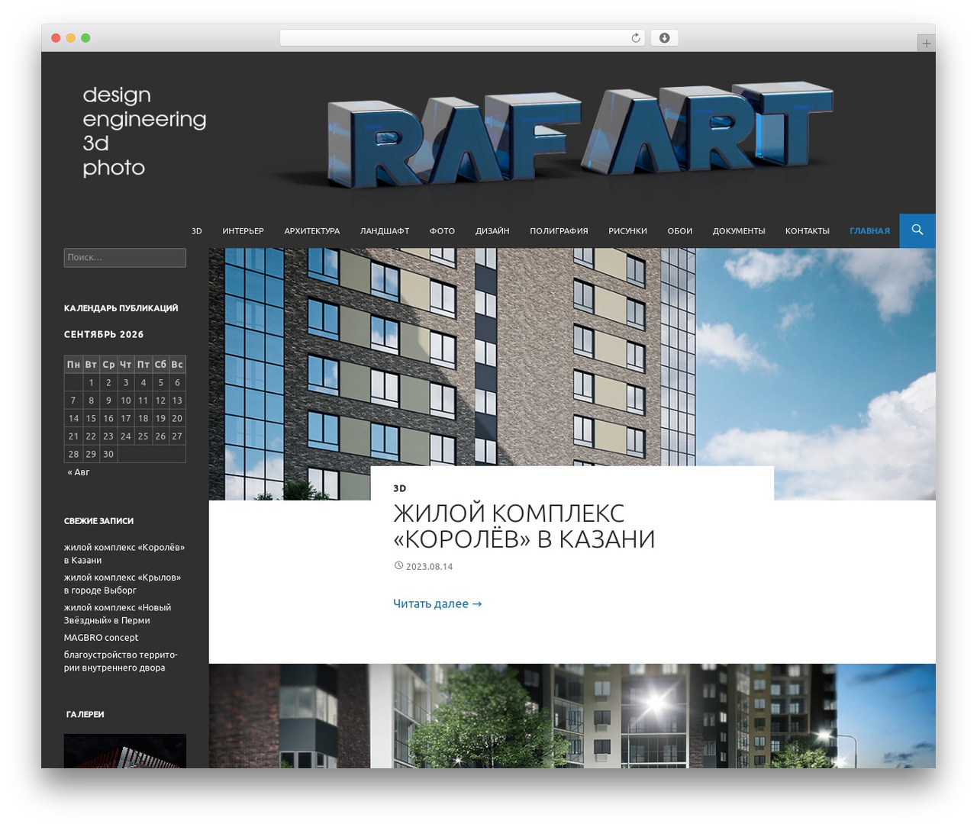The height and width of the screenshot is (827, 977).
Task: Open the благоустройство территории внутреннего двора post
Action: pos(121,661)
